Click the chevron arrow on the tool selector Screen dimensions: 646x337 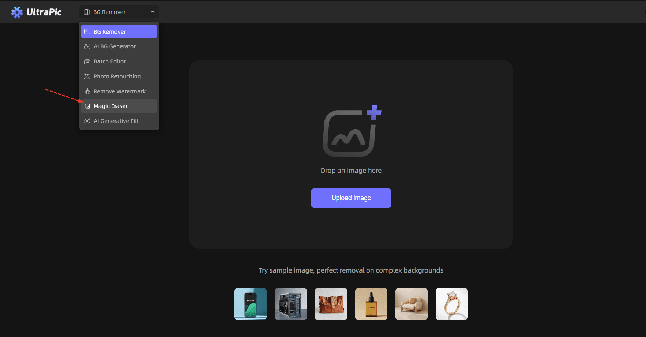click(x=153, y=12)
